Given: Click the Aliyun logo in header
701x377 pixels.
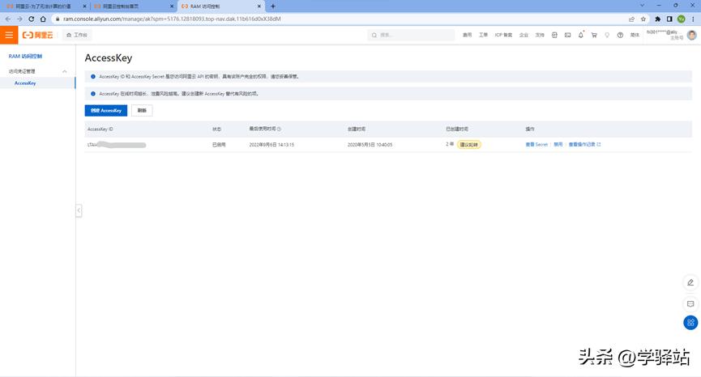Looking at the screenshot, I should pyautogui.click(x=38, y=35).
